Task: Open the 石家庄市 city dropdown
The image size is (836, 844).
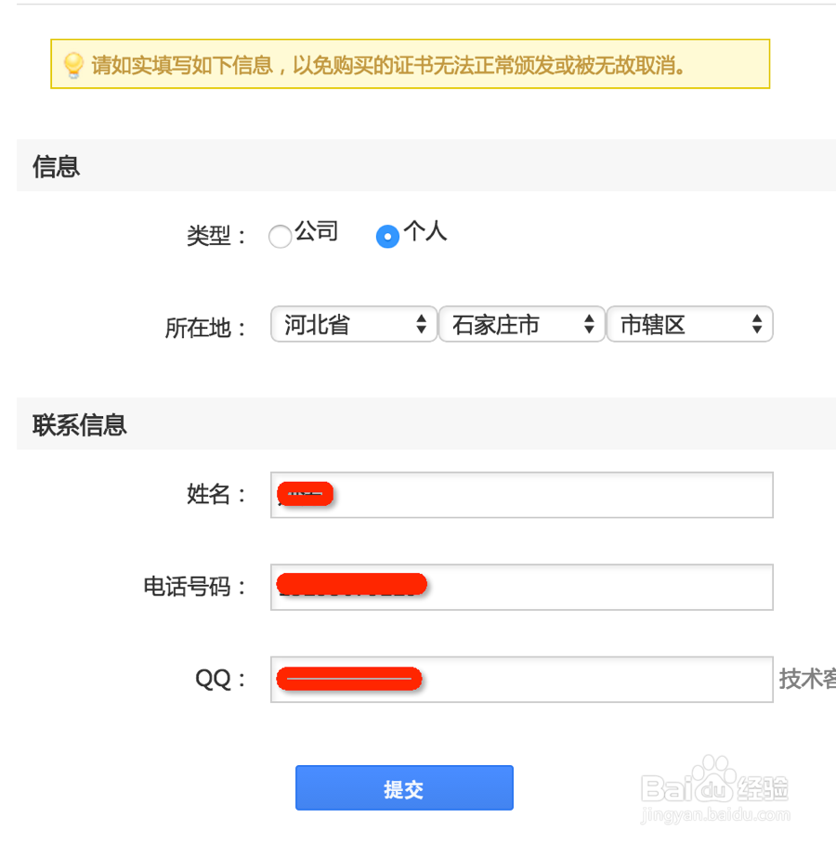Action: (521, 324)
